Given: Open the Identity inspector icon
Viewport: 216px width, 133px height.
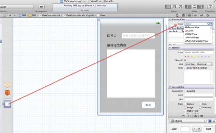Looking at the screenshot, I should point(189,15).
